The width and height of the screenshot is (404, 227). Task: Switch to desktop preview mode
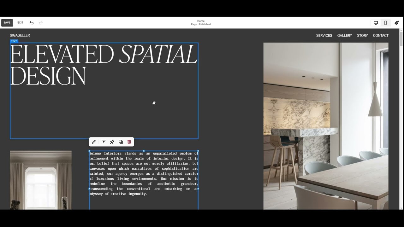pyautogui.click(x=376, y=23)
